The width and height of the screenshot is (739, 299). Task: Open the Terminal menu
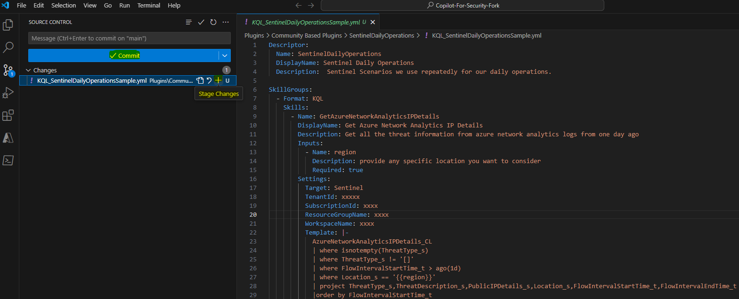[148, 5]
